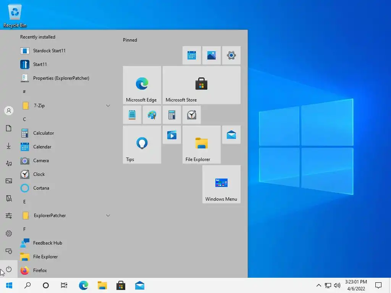Open the Mail pinned tile
The height and width of the screenshot is (293, 391).
click(231, 135)
